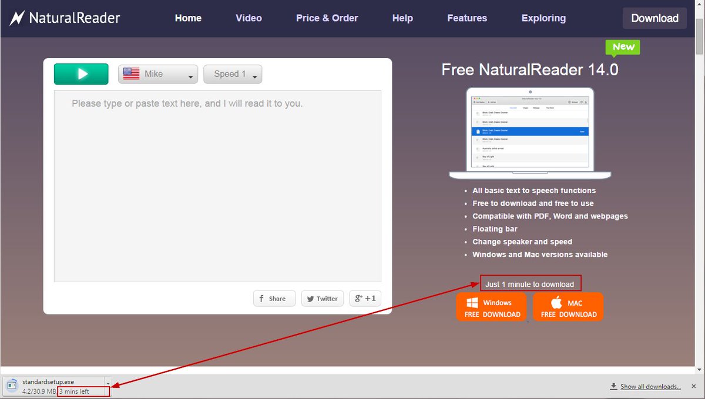Viewport: 705px width, 399px height.
Task: Click the NaturalReader laptop preview image
Action: coord(530,133)
